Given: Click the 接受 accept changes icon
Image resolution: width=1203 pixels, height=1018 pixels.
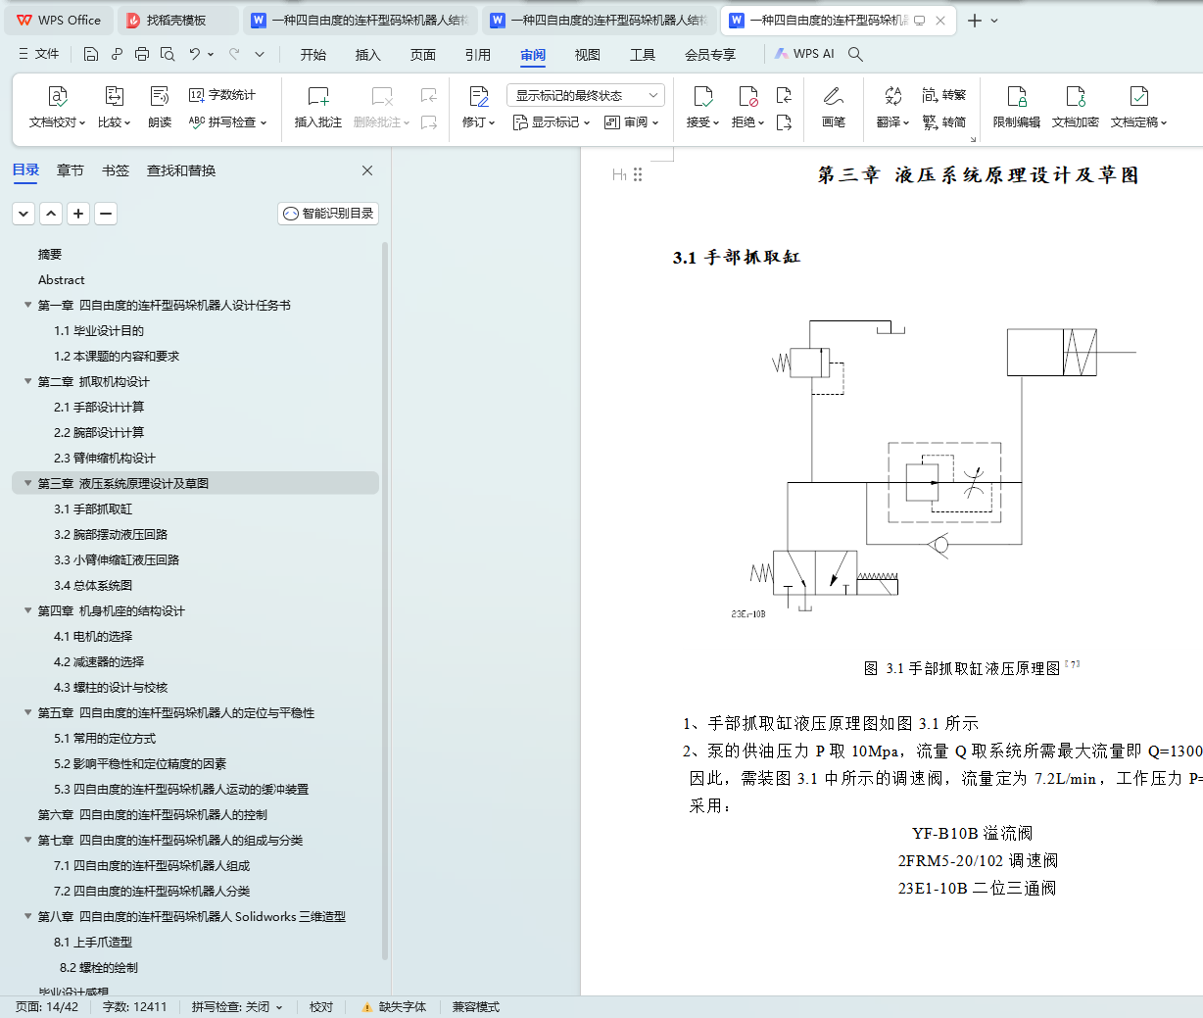Looking at the screenshot, I should tap(703, 96).
